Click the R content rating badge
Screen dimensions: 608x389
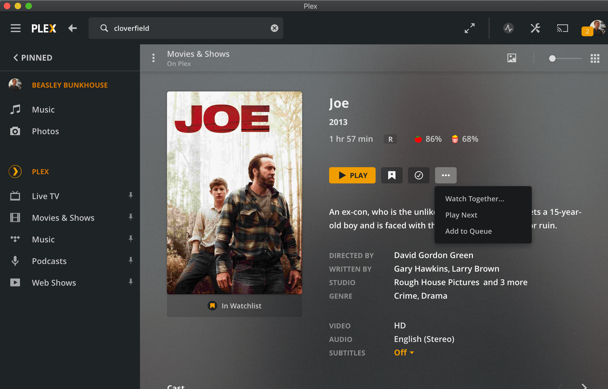390,139
